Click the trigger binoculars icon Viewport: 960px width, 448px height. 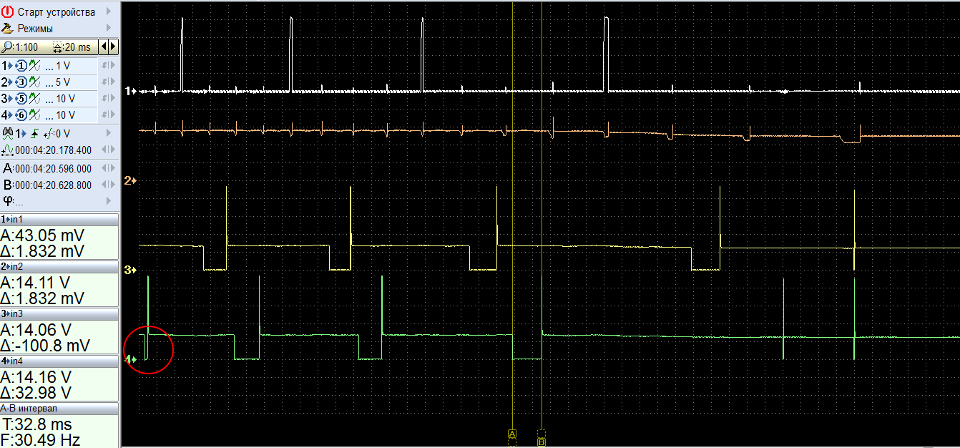click(x=8, y=133)
